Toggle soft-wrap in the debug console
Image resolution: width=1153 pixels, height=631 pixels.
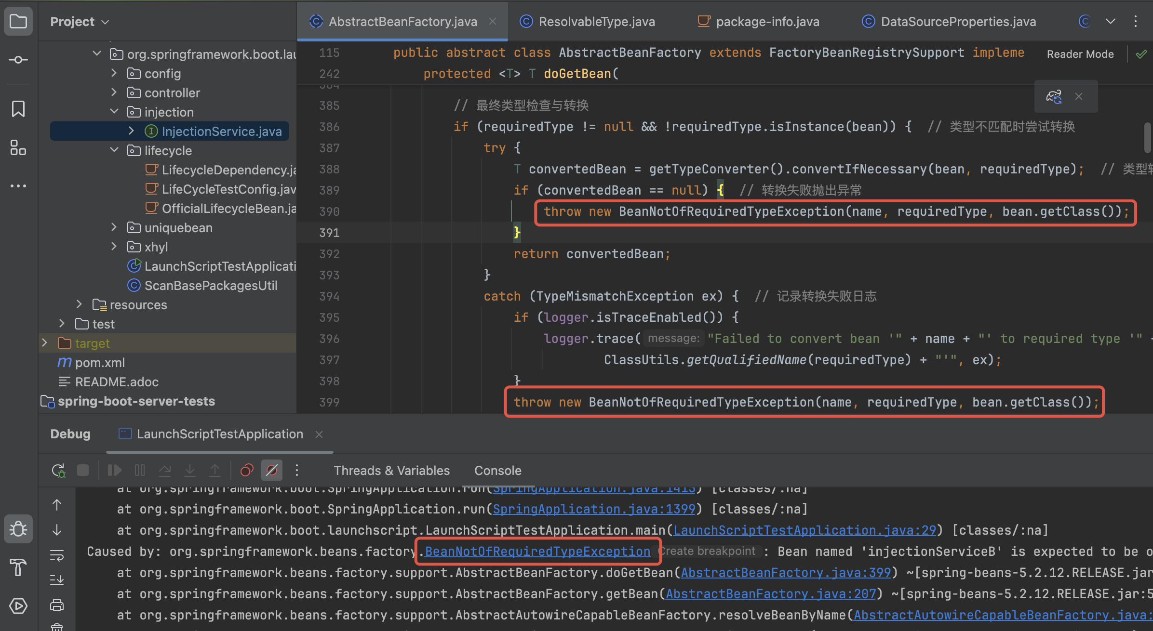pyautogui.click(x=57, y=555)
